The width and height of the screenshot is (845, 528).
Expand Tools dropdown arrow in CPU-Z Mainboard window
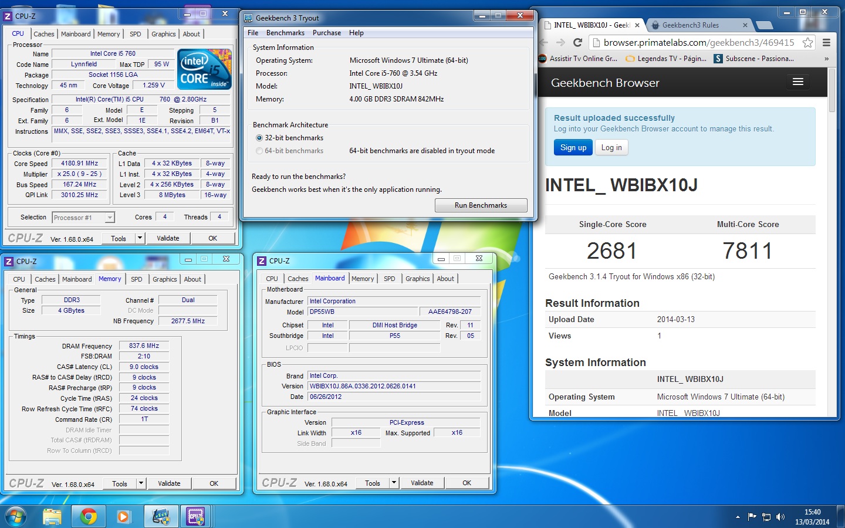click(394, 483)
